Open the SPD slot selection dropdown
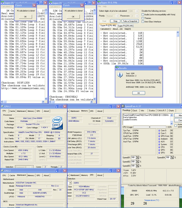The height and width of the screenshot is (208, 182). point(70,183)
